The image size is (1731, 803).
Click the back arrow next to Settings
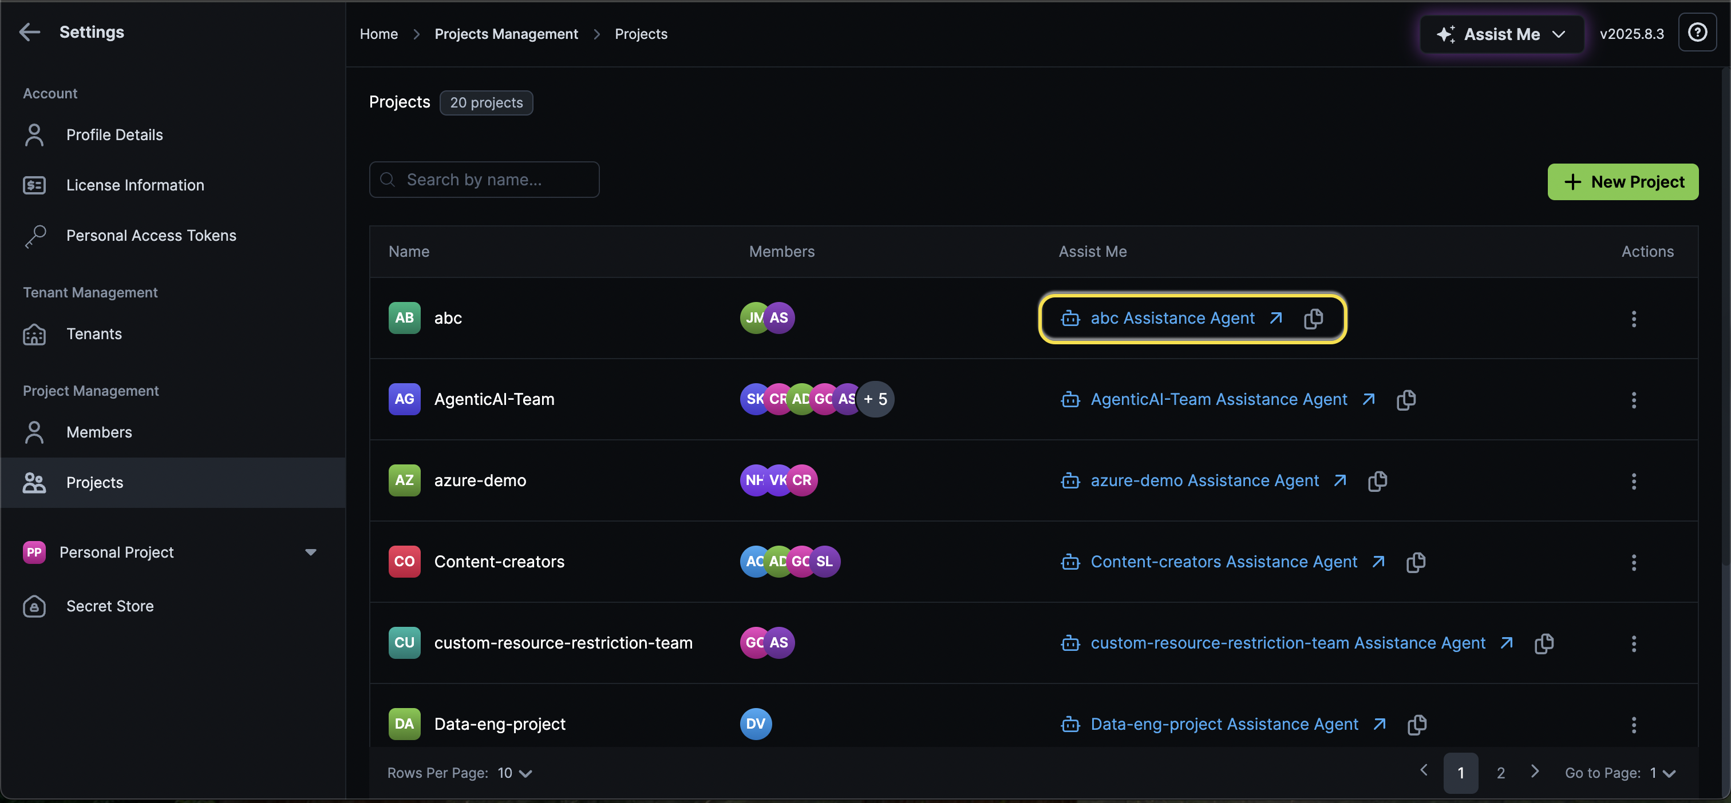[x=30, y=31]
